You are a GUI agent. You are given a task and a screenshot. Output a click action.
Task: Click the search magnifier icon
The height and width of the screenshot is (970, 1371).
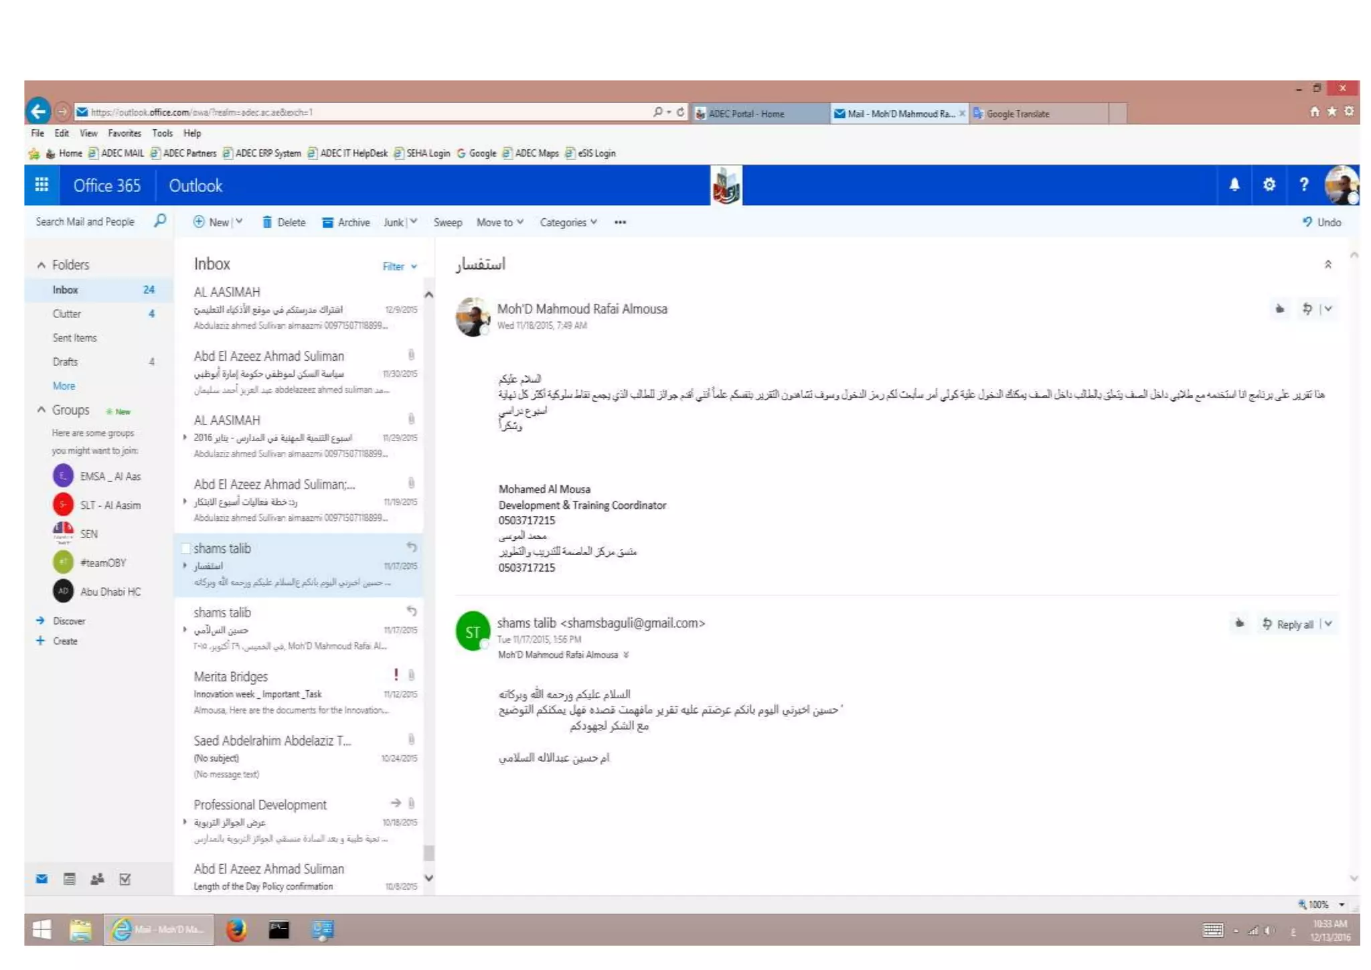click(x=159, y=221)
